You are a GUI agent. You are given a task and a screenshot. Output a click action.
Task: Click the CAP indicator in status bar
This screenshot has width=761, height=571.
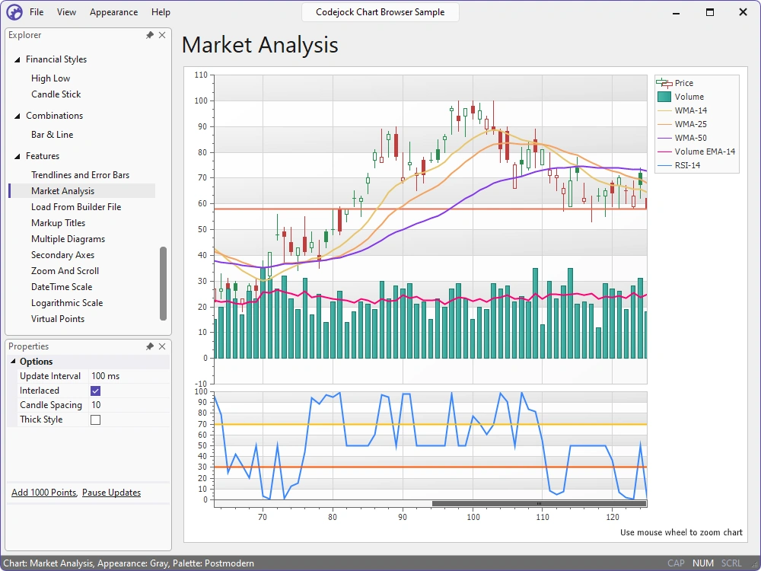[x=676, y=563]
